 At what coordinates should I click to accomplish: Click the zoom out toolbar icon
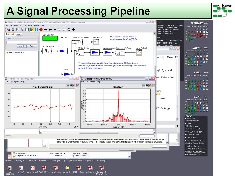(23, 30)
